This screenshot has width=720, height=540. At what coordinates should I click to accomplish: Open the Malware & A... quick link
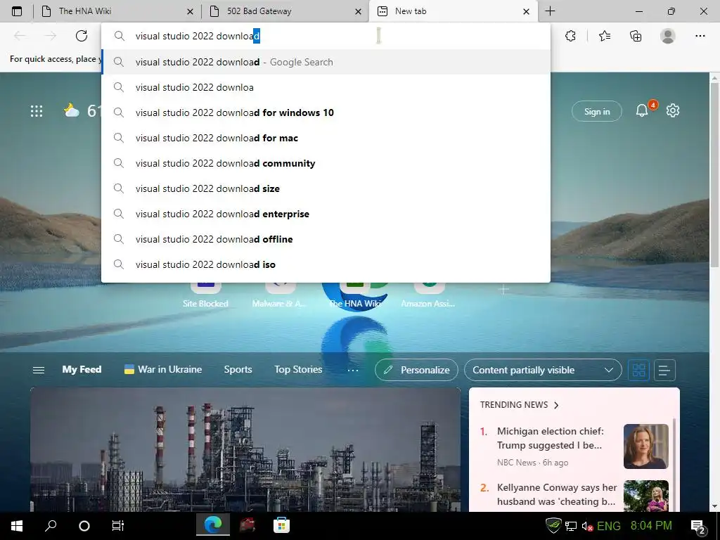(x=279, y=295)
